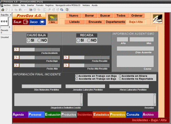The height and width of the screenshot is (124, 171).
Task: Click the Departamento button
Action: 115,22
